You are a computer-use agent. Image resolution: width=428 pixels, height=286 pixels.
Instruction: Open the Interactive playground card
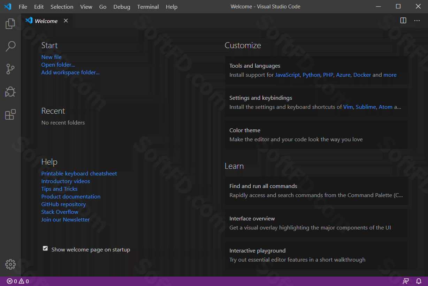point(316,255)
